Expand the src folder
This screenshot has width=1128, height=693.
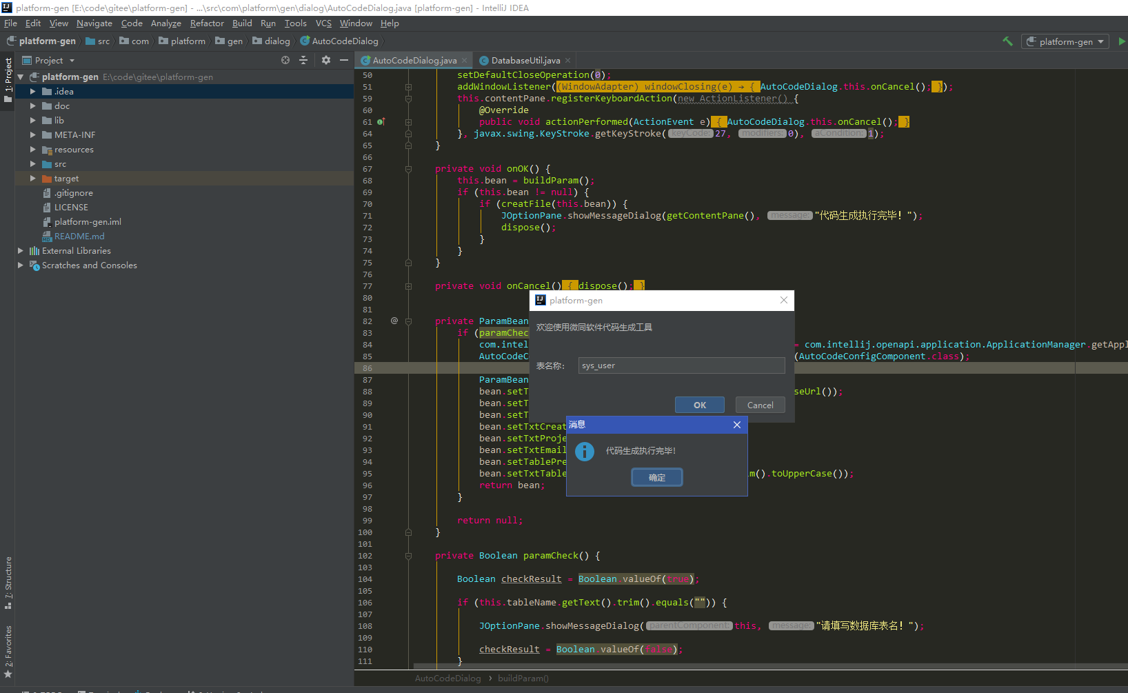pos(32,163)
